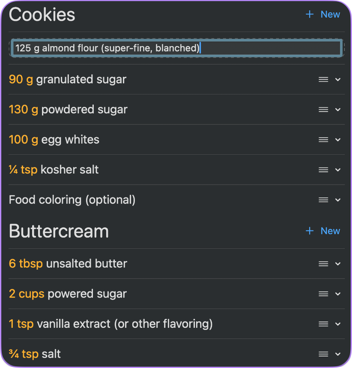This screenshot has height=368, width=352.
Task: Click New in the Buttercream section
Action: (330, 231)
